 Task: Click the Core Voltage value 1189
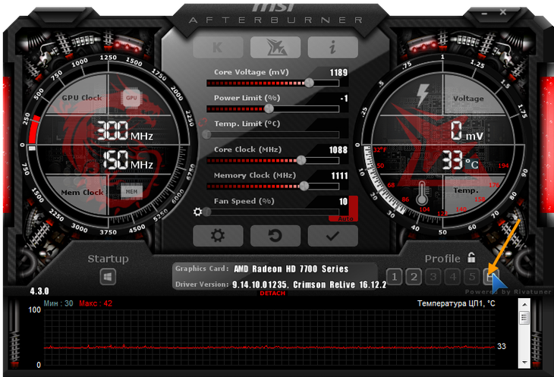(x=338, y=73)
